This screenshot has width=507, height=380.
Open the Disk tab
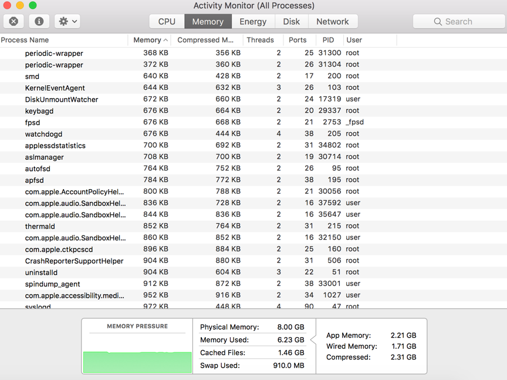pos(291,22)
